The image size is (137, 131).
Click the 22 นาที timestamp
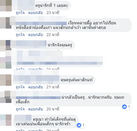pos(53,35)
